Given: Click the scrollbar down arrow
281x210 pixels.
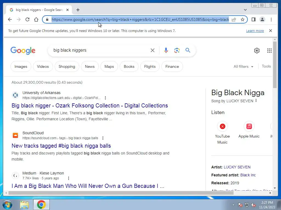Looking at the screenshot, I should (275, 188).
